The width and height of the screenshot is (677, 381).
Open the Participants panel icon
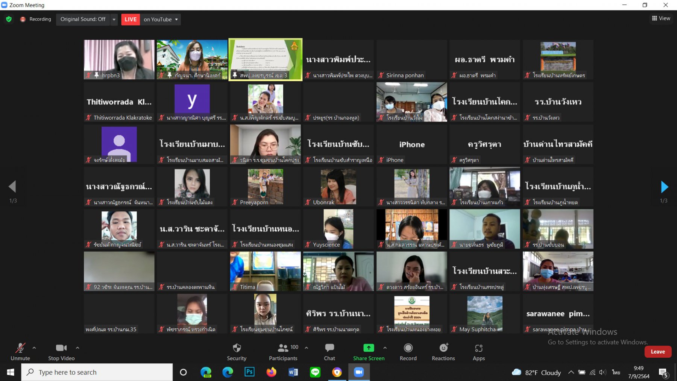283,348
